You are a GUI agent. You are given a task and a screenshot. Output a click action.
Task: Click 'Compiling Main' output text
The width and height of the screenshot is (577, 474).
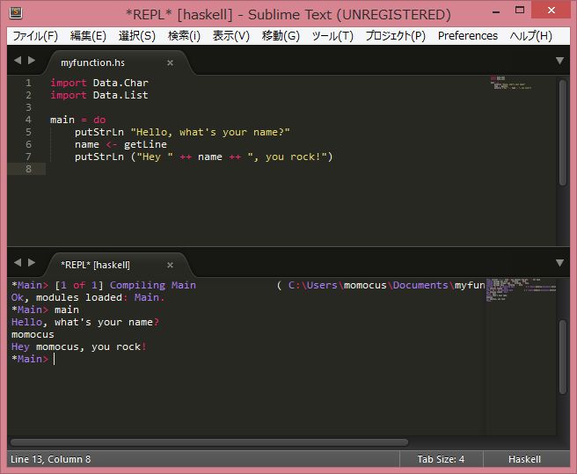click(x=153, y=285)
